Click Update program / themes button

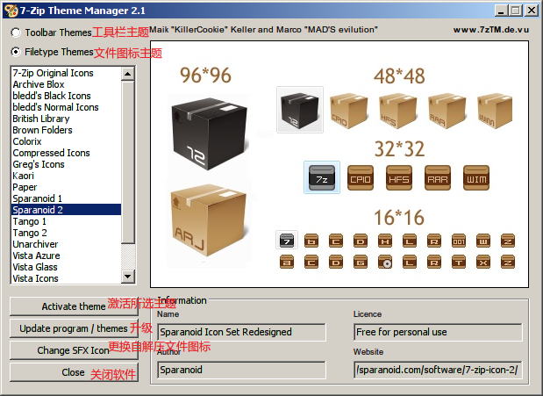(x=74, y=328)
